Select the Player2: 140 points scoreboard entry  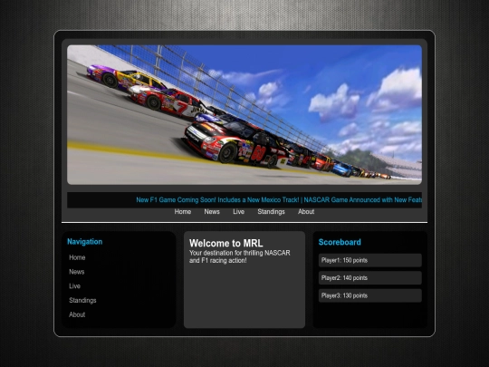(x=370, y=278)
